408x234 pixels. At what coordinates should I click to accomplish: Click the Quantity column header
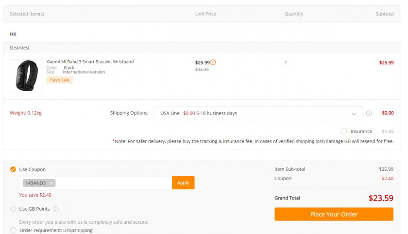click(294, 14)
